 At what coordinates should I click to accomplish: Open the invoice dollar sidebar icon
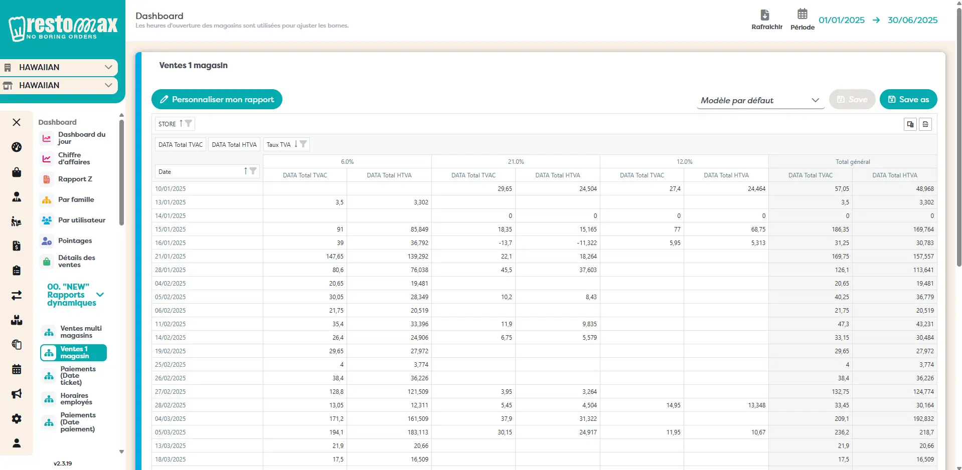coord(17,246)
